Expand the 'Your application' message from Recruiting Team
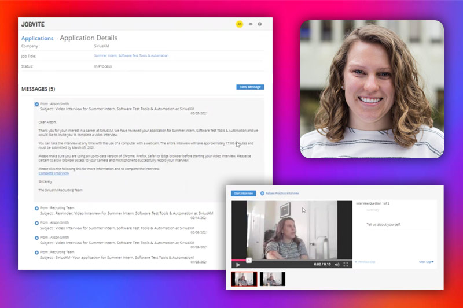The width and height of the screenshot is (463, 308). coord(36,253)
